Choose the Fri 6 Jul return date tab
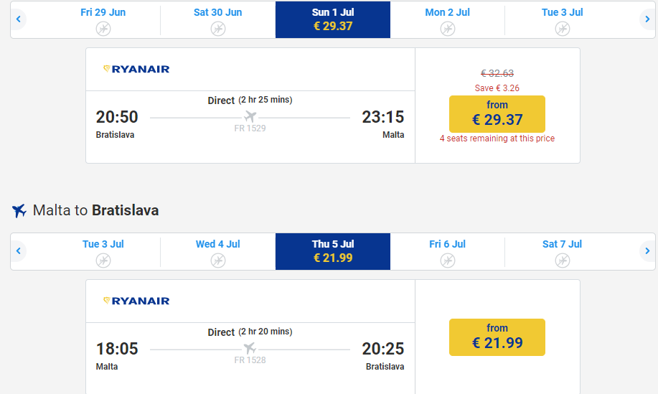 448,251
